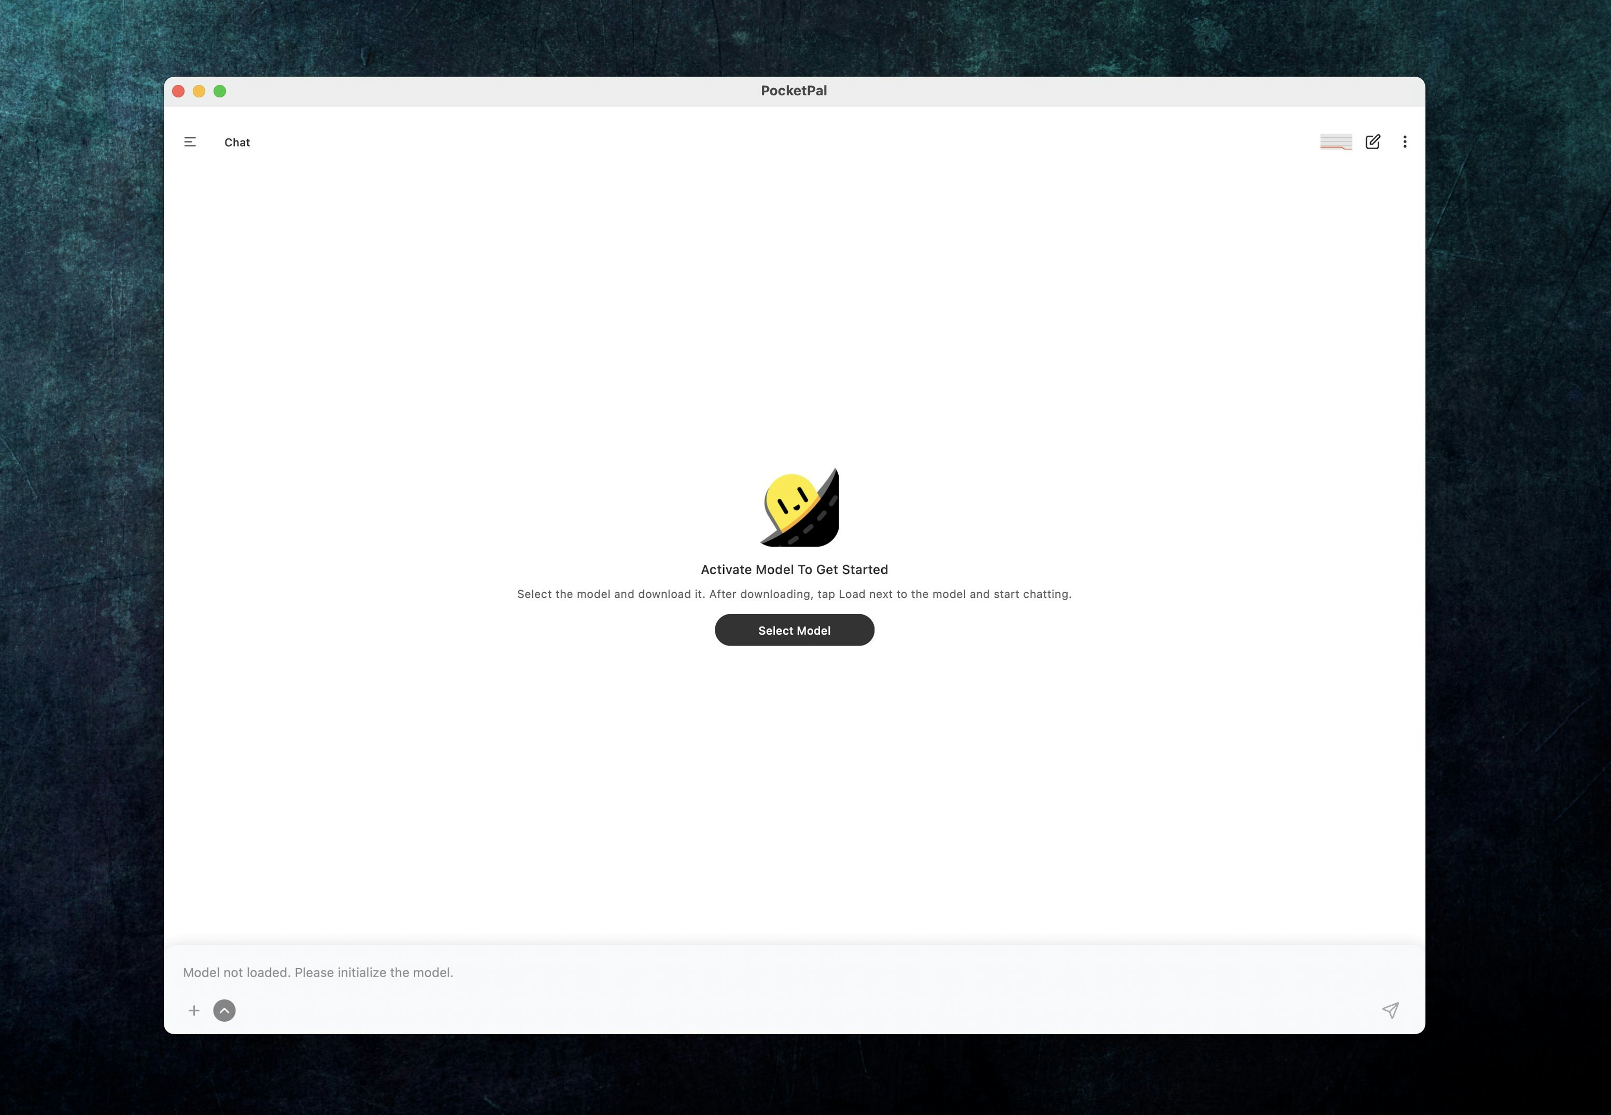This screenshot has width=1611, height=1115.
Task: Click "Activate Model To Get Started" heading
Action: coord(794,569)
